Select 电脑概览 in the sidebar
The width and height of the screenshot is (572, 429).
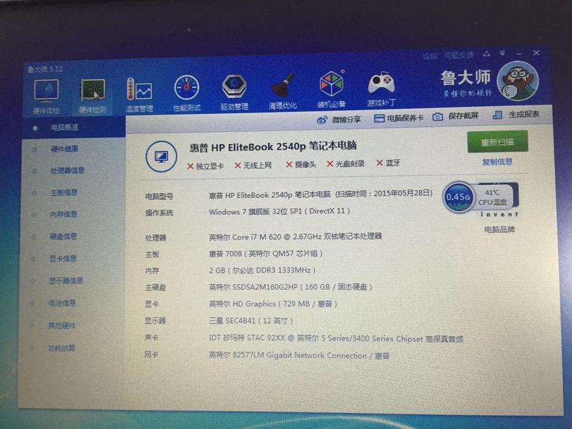[x=74, y=127]
